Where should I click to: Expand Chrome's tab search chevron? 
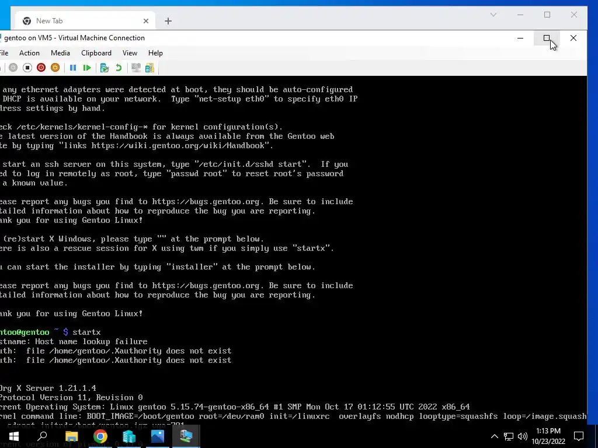(x=493, y=15)
